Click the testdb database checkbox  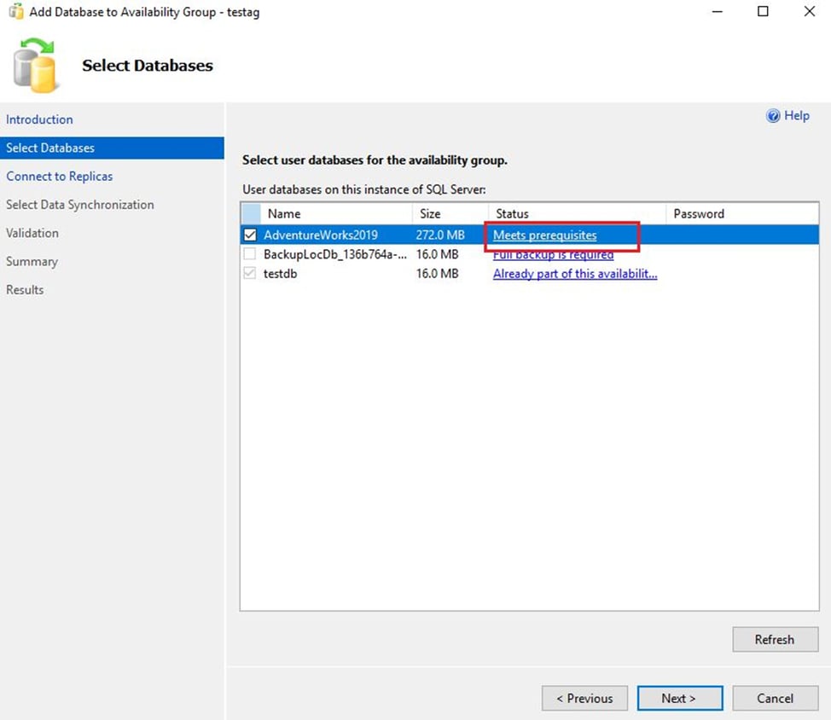tap(249, 274)
